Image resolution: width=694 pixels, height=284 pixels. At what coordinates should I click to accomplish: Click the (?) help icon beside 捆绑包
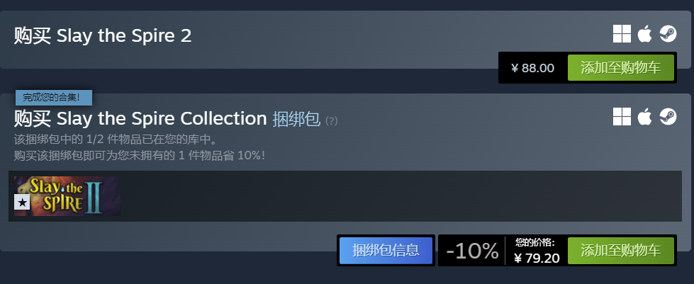pos(332,121)
